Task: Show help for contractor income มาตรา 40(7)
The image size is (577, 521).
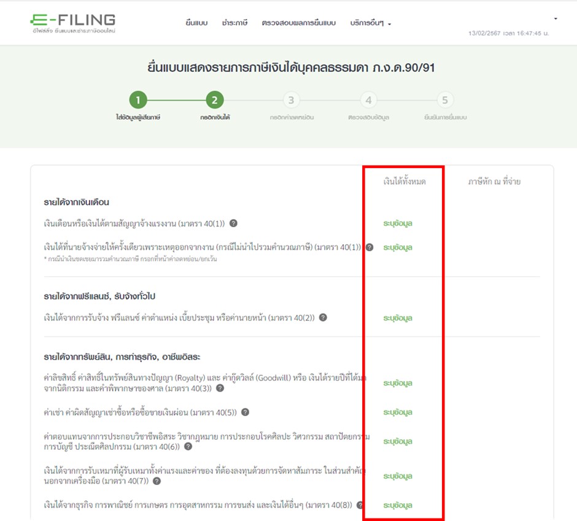Action: click(157, 481)
